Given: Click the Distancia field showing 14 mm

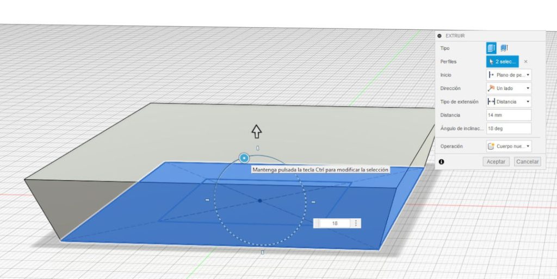Looking at the screenshot, I should (509, 115).
